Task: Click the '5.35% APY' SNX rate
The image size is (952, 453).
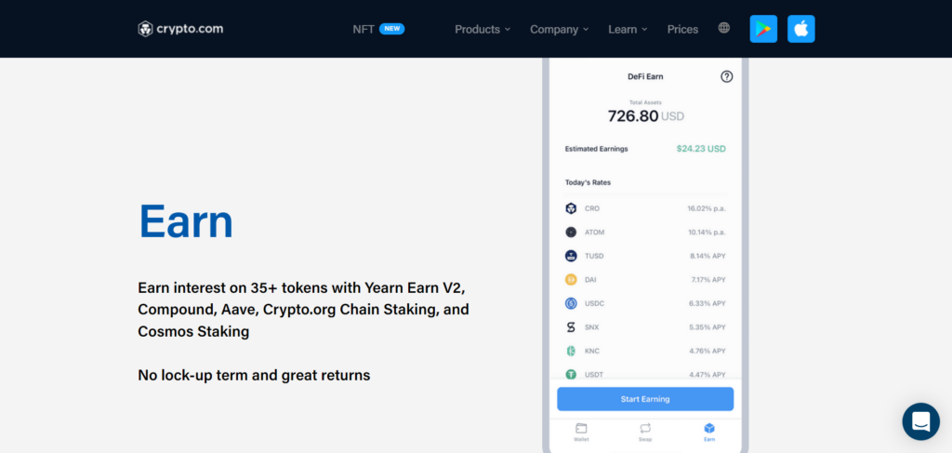Action: tap(707, 327)
